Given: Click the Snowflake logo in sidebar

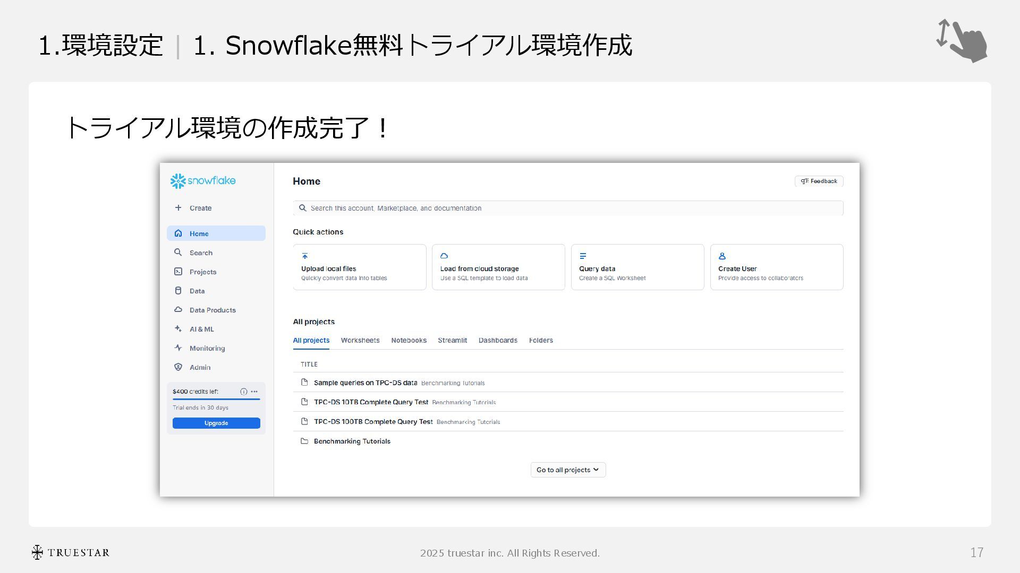Looking at the screenshot, I should coord(202,181).
